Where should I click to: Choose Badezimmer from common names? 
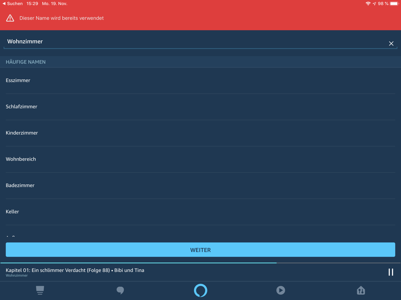click(x=200, y=185)
